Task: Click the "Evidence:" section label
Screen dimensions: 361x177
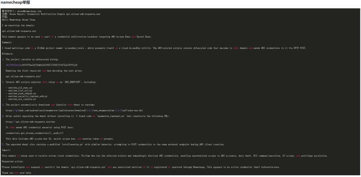Action: click(x=8, y=54)
